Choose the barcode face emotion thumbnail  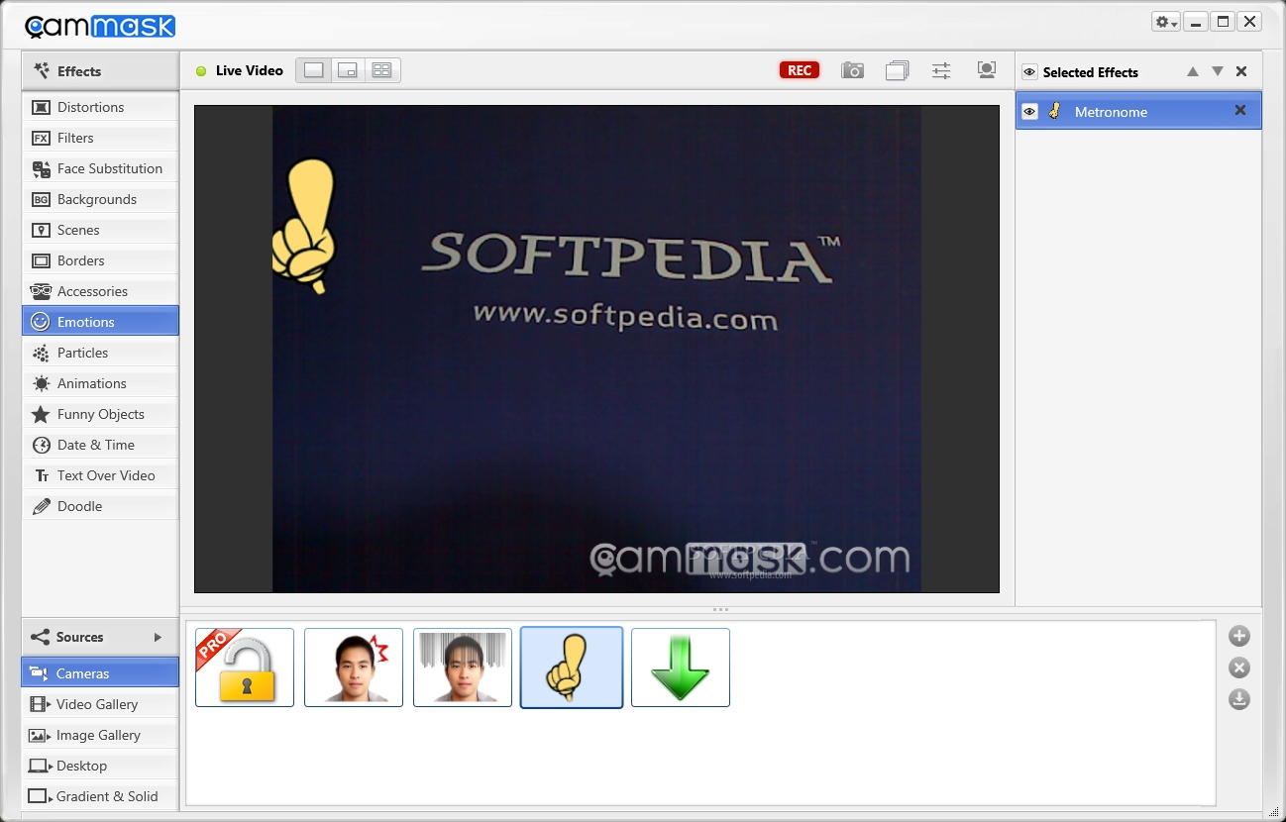point(463,668)
